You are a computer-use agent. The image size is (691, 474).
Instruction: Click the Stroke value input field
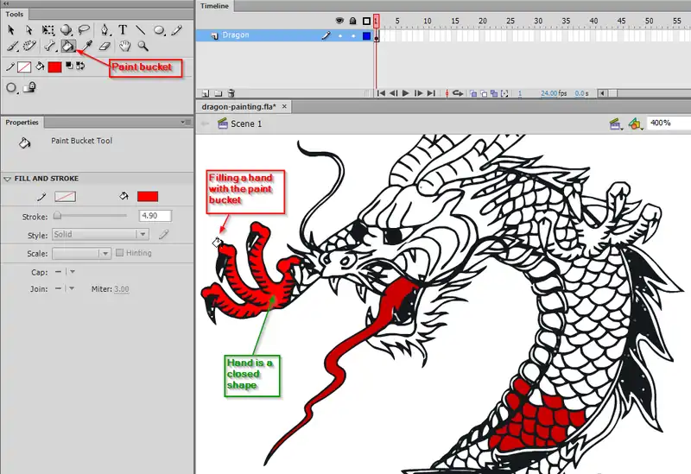154,216
